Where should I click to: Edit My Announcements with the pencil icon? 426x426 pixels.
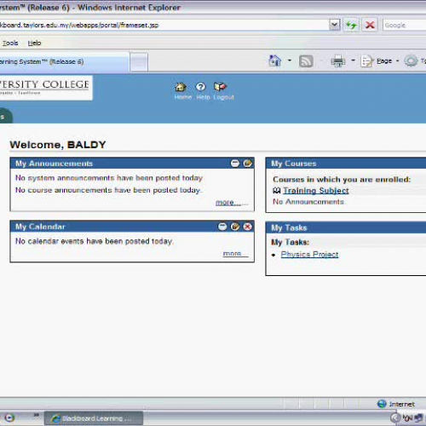pos(247,164)
